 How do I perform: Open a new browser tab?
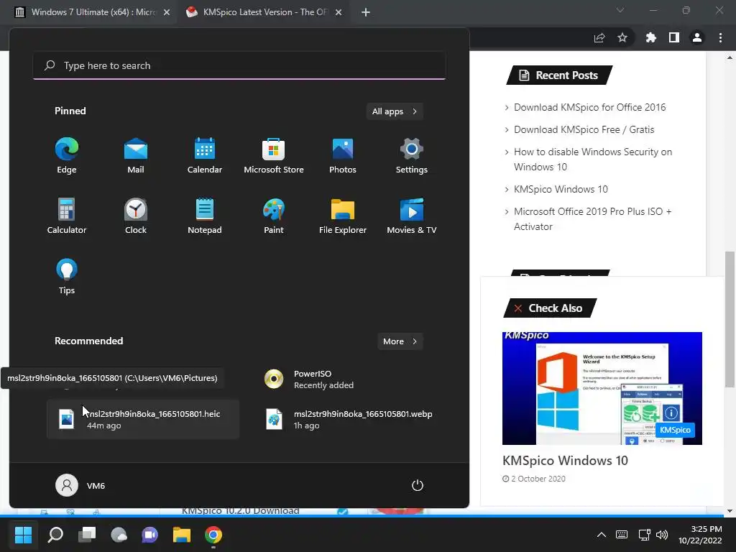point(366,13)
